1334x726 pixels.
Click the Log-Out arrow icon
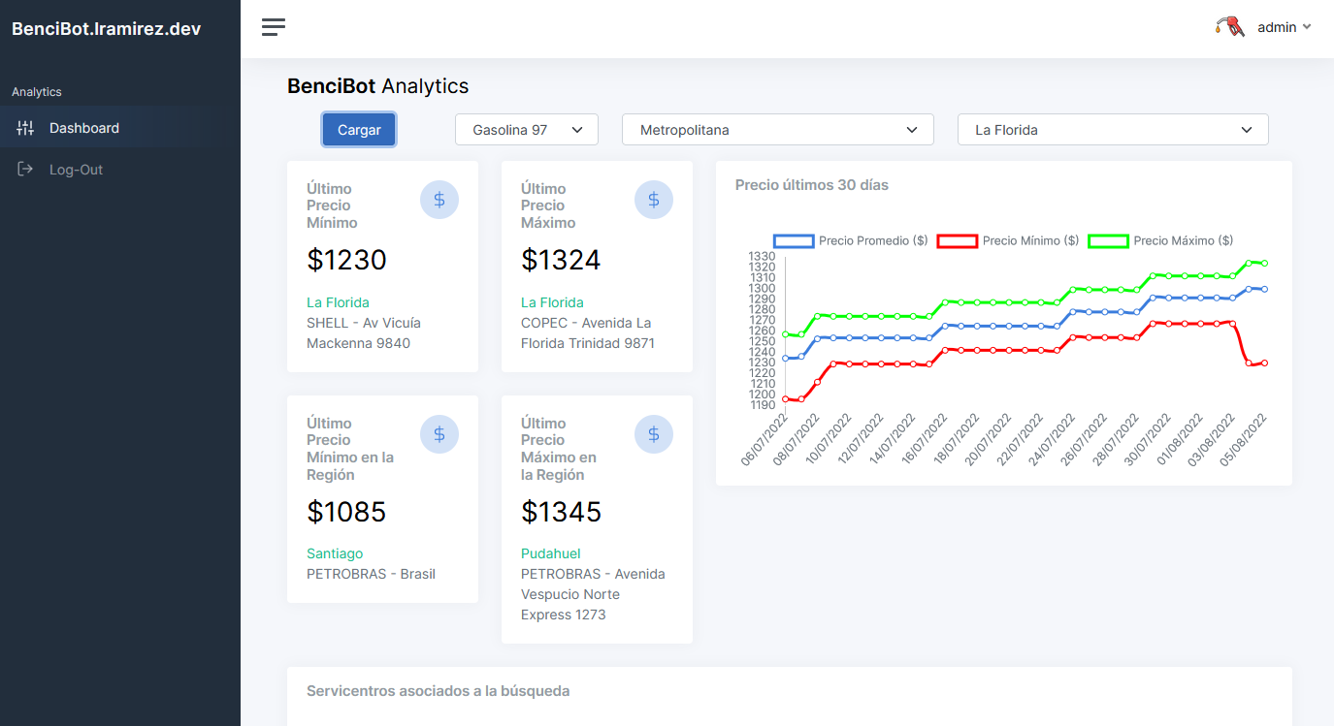point(24,169)
